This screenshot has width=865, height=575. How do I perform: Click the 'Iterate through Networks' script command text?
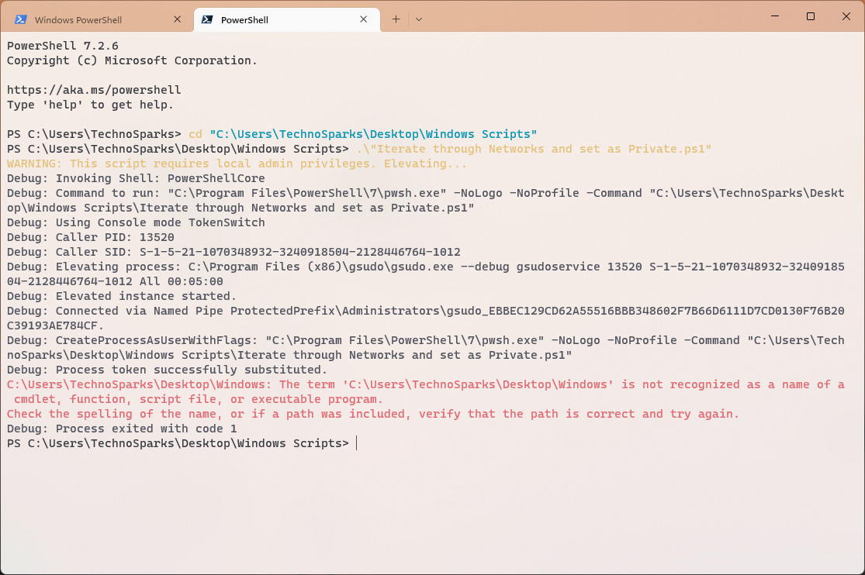click(534, 149)
